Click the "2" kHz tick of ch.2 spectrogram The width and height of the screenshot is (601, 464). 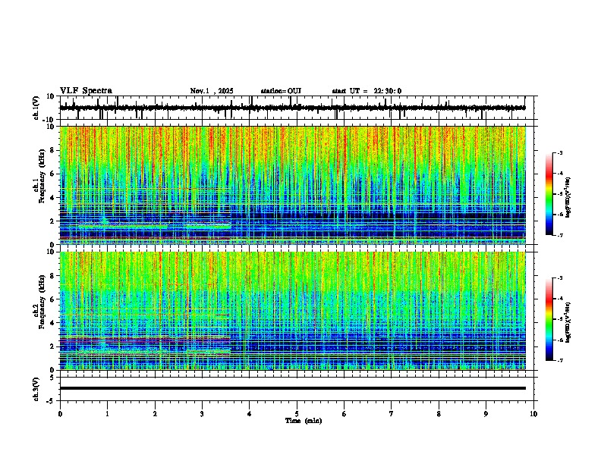[52, 346]
